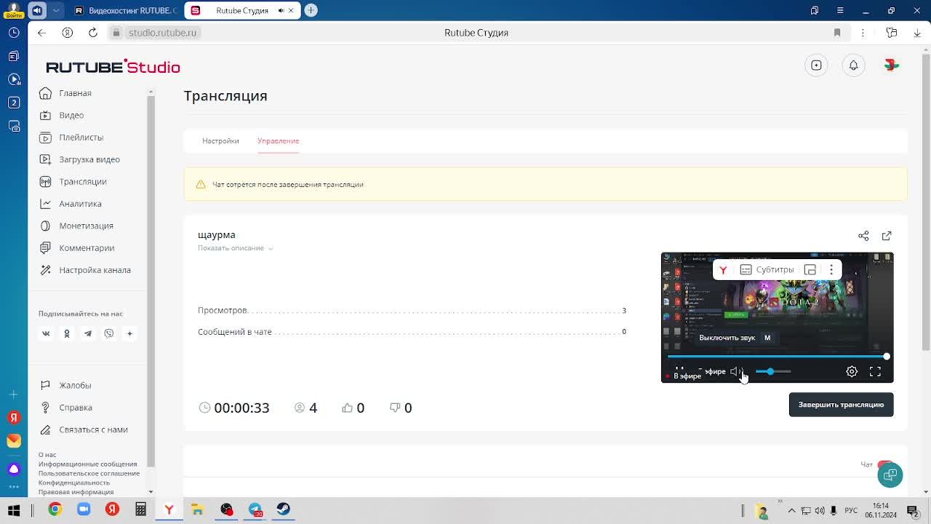The height and width of the screenshot is (524, 931).
Task: Open Настройка канала in the sidebar
Action: coord(85,270)
